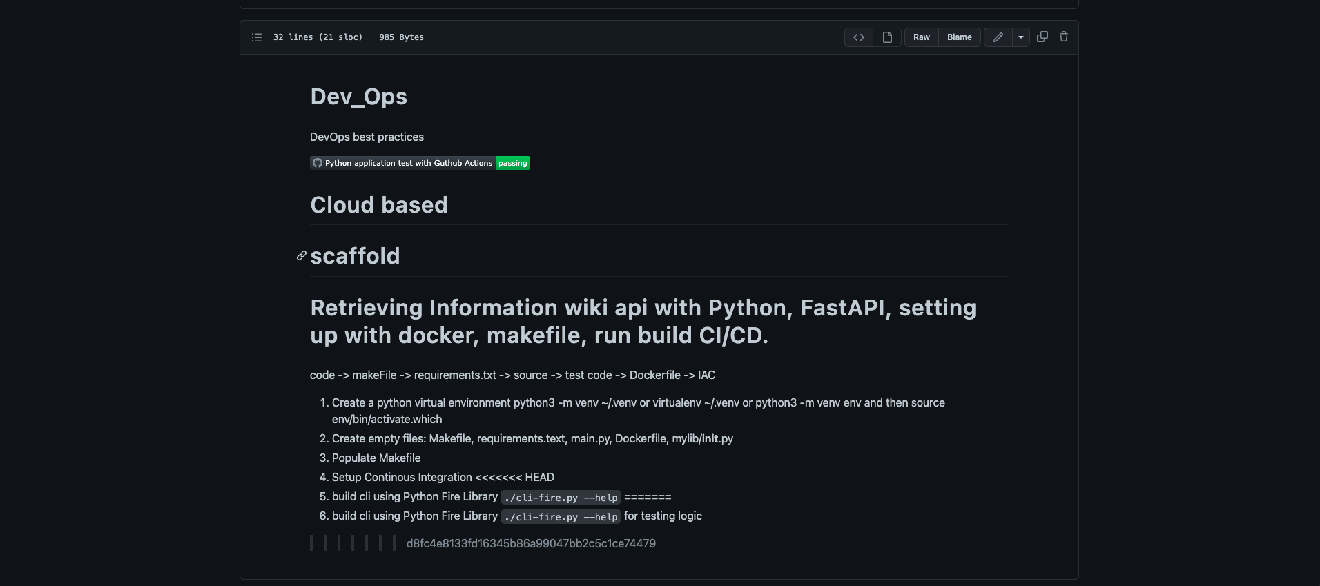Click the Cloud based heading
Screen dimensions: 1320x586
[x=378, y=205]
